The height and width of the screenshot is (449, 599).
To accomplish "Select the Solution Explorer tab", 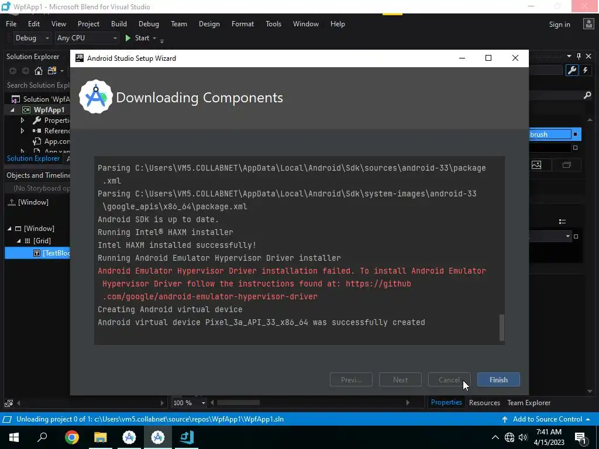I will (x=33, y=158).
